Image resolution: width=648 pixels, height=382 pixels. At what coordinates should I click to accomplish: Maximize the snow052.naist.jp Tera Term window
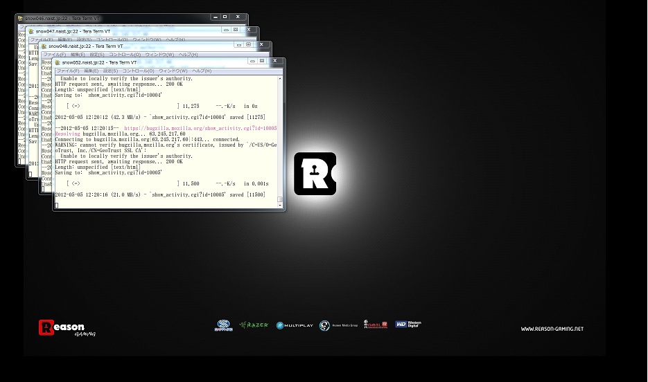262,61
